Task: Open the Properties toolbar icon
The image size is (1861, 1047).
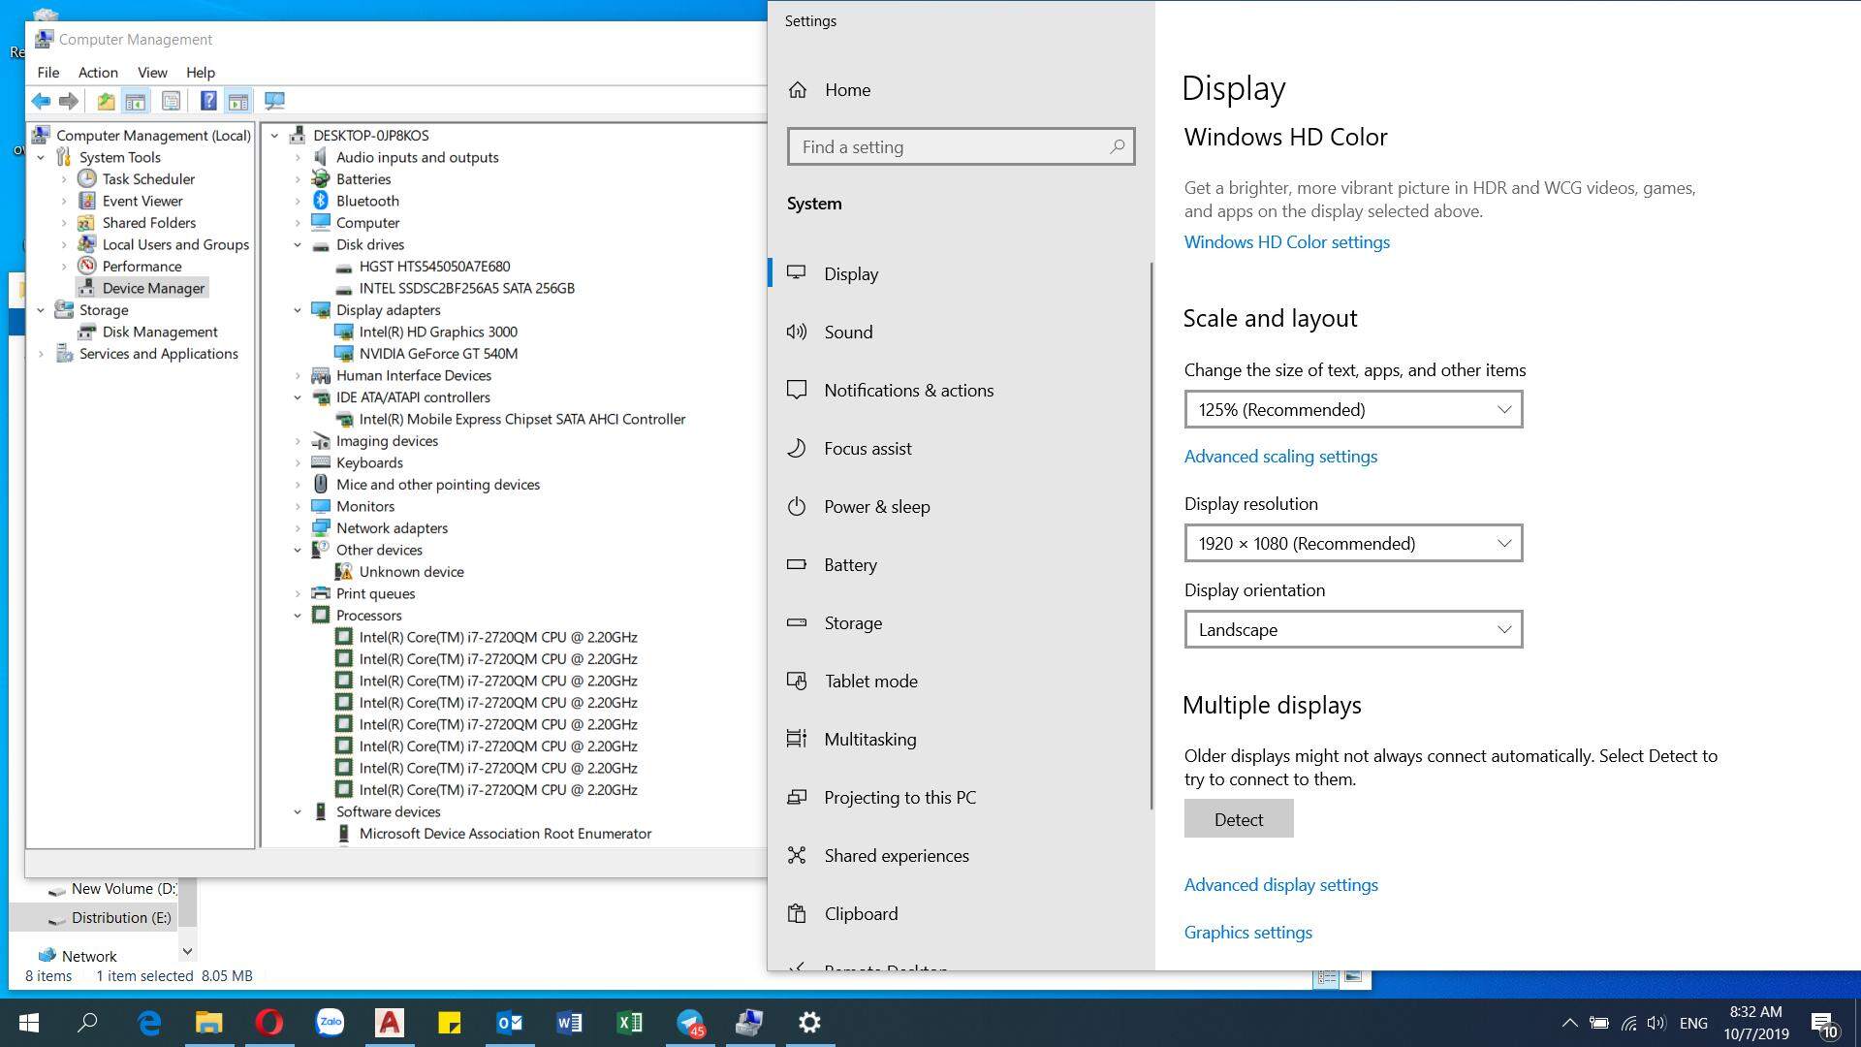Action: (171, 101)
